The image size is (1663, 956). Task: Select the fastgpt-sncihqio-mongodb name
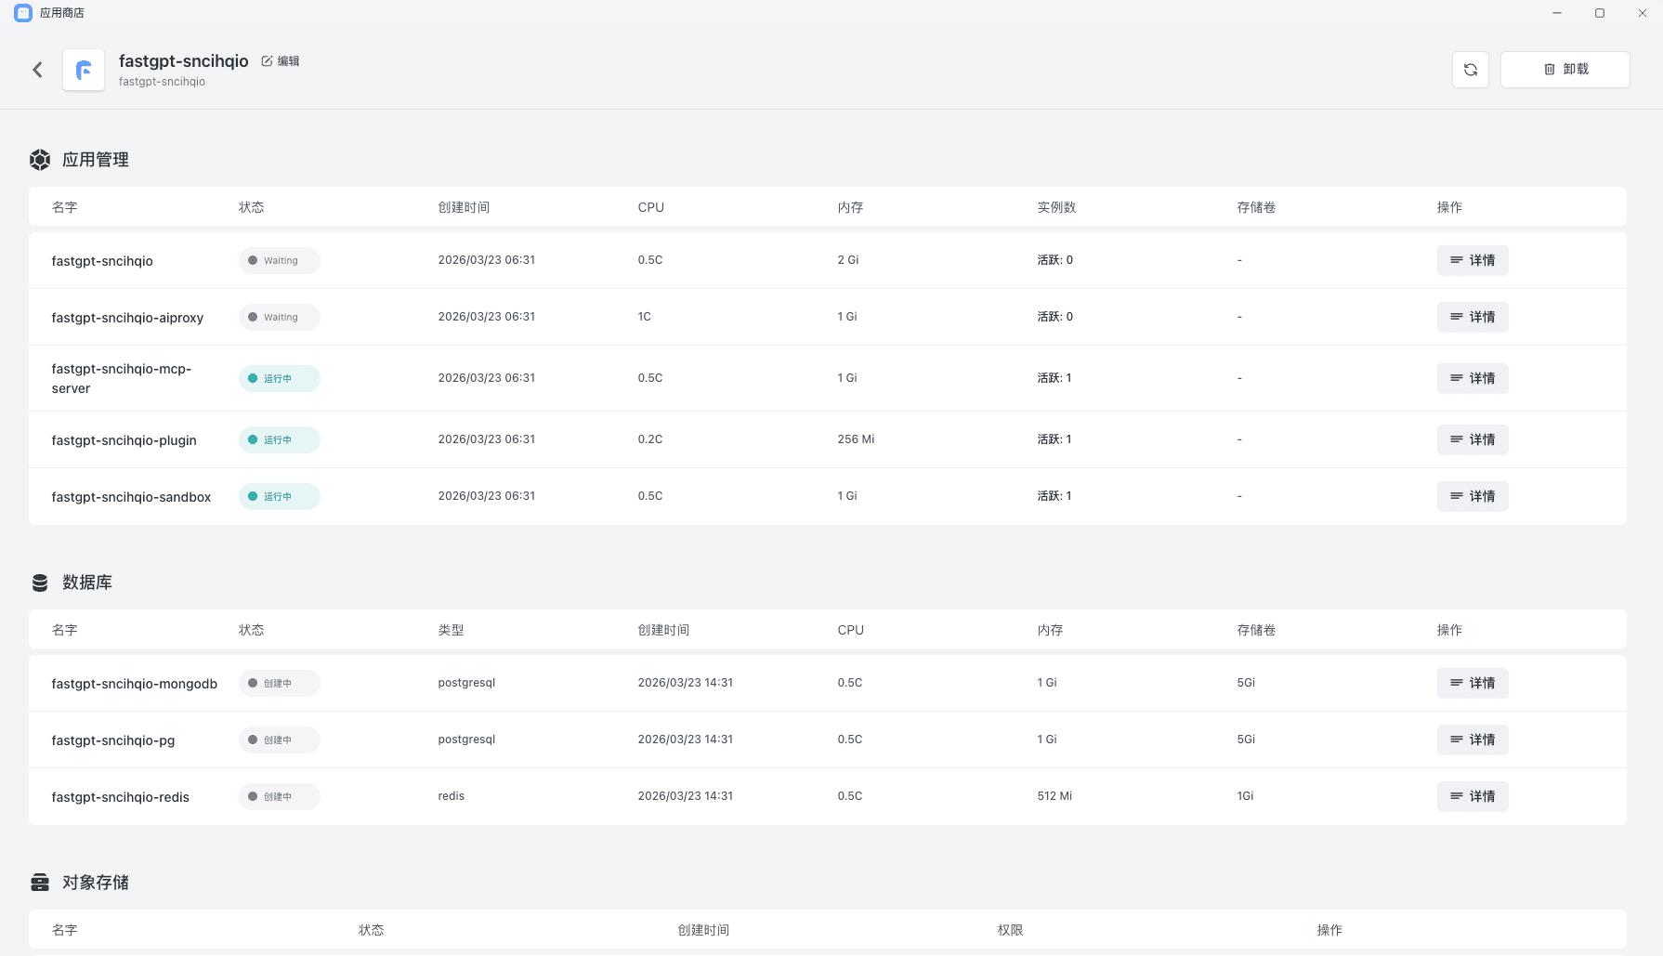135,684
